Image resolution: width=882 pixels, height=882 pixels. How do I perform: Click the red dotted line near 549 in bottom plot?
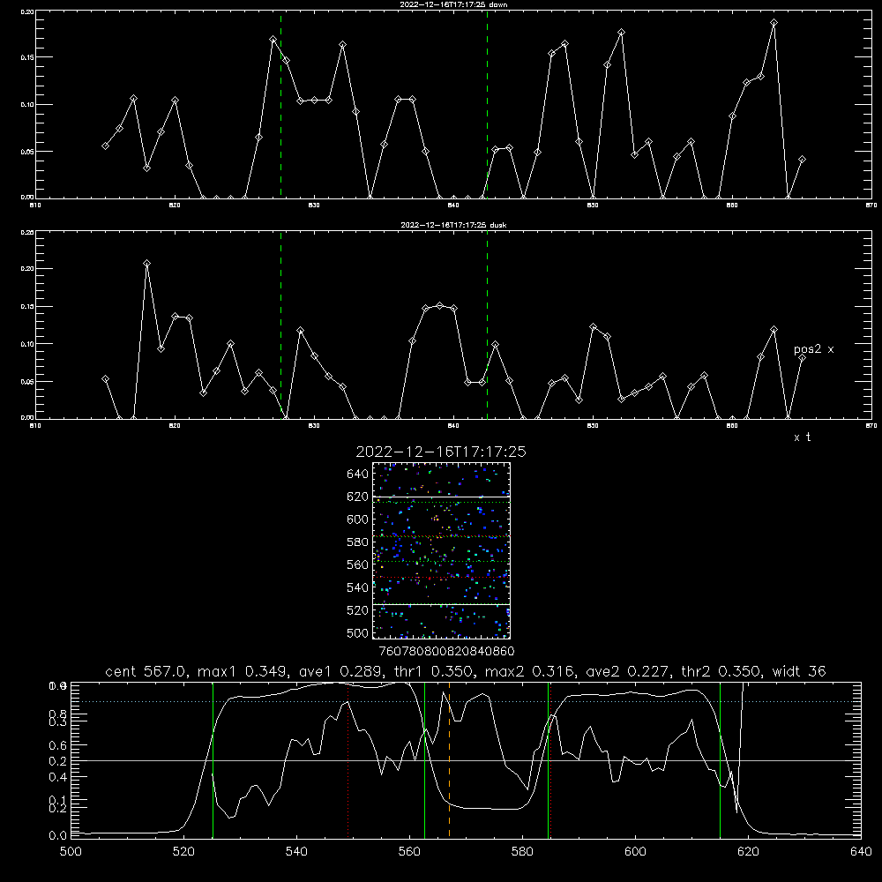(348, 759)
